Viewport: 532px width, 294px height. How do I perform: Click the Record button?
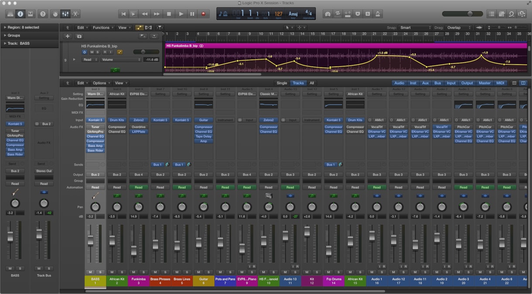pyautogui.click(x=203, y=14)
